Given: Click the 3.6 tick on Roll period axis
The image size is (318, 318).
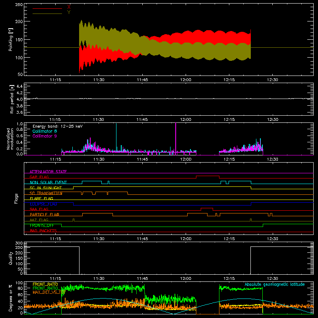Looking at the screenshot, I should tap(19, 112).
